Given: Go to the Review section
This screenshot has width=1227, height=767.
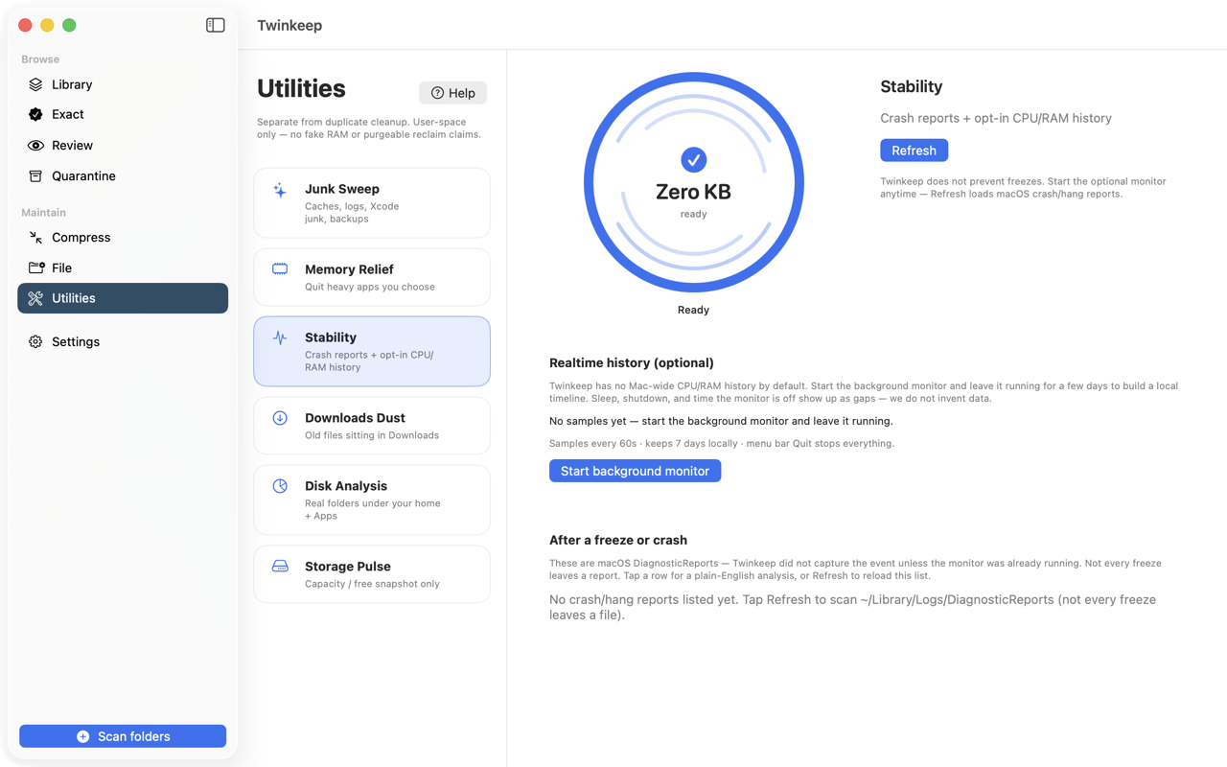Looking at the screenshot, I should tap(123, 146).
